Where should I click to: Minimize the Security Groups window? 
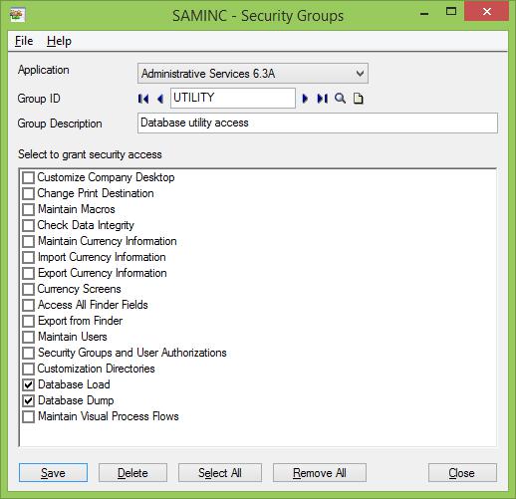(424, 13)
